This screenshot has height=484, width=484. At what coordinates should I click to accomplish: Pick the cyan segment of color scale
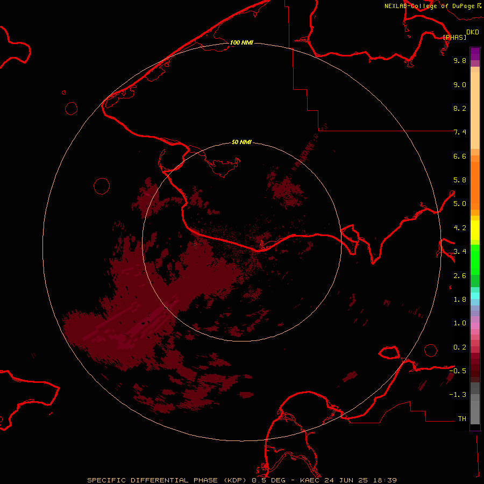point(475,296)
